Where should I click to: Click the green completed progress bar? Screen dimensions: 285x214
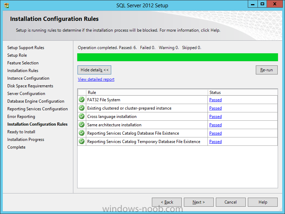click(178, 57)
